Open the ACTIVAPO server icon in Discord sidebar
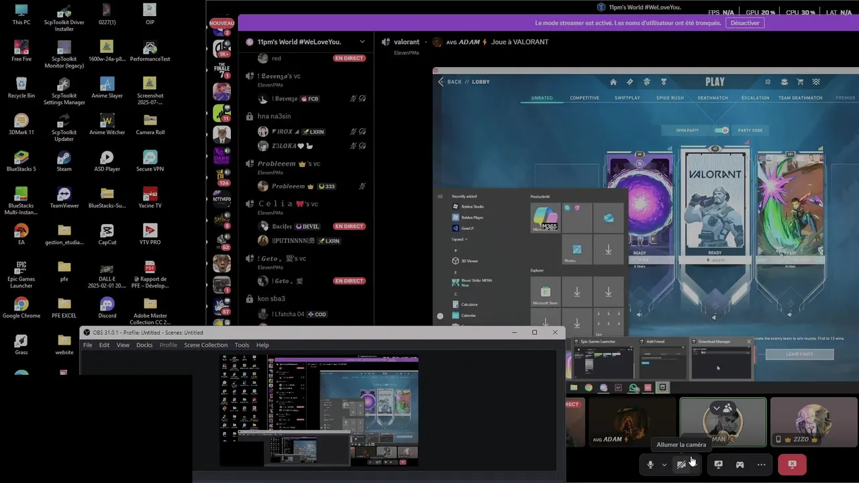This screenshot has width=859, height=483. pyautogui.click(x=221, y=199)
